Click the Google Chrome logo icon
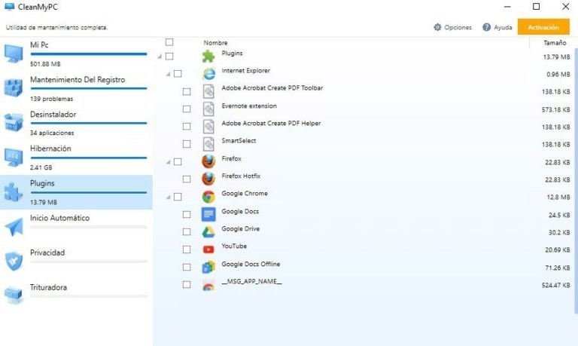This screenshot has height=346, width=578. [208, 197]
